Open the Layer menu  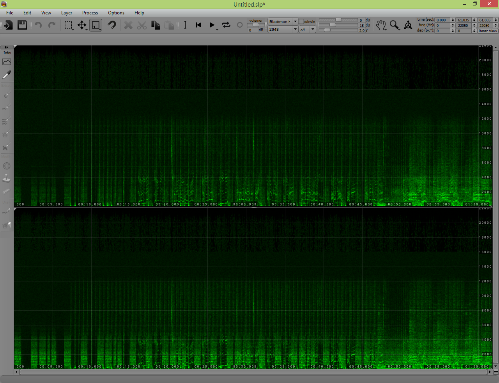click(67, 13)
